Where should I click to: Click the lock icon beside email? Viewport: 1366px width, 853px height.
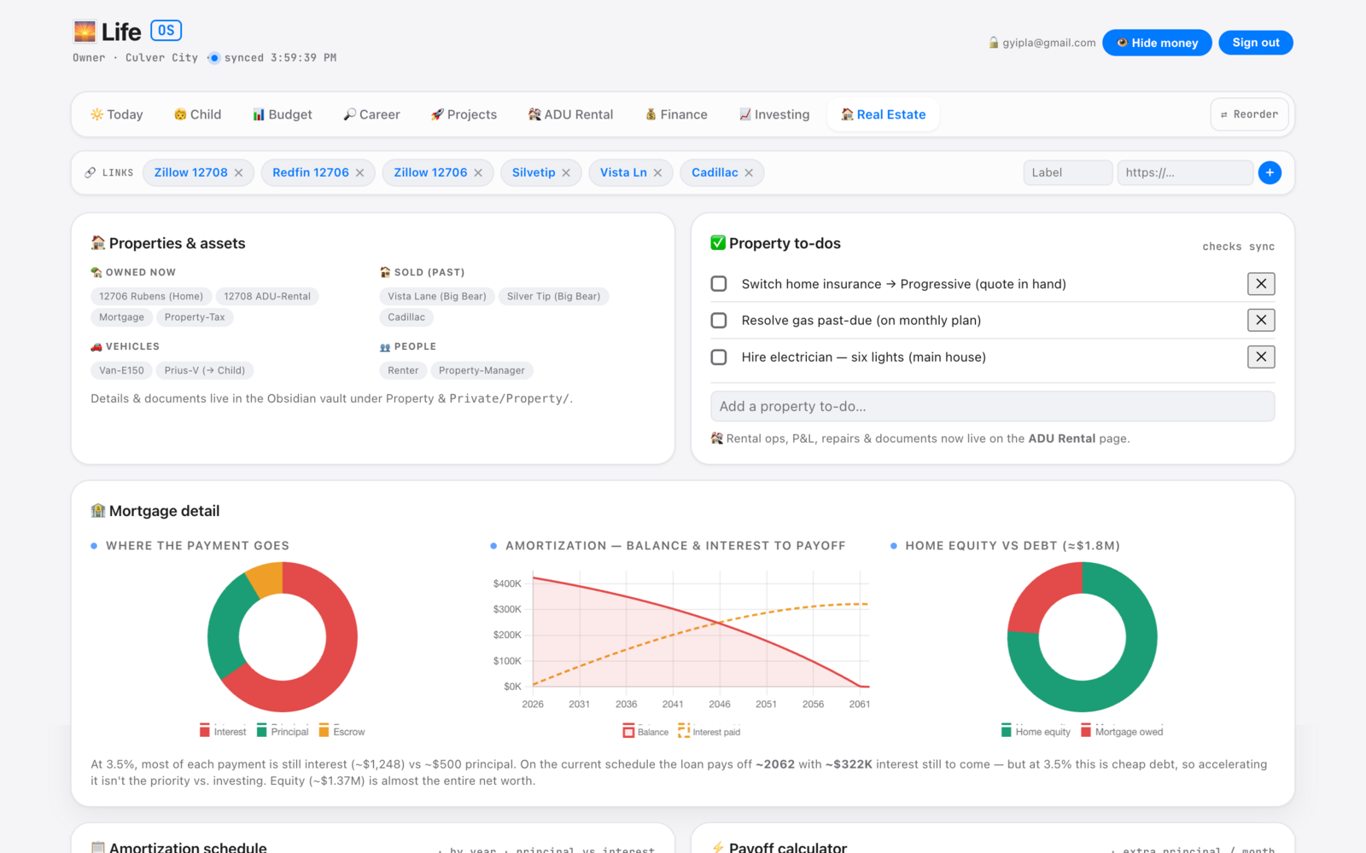point(994,43)
